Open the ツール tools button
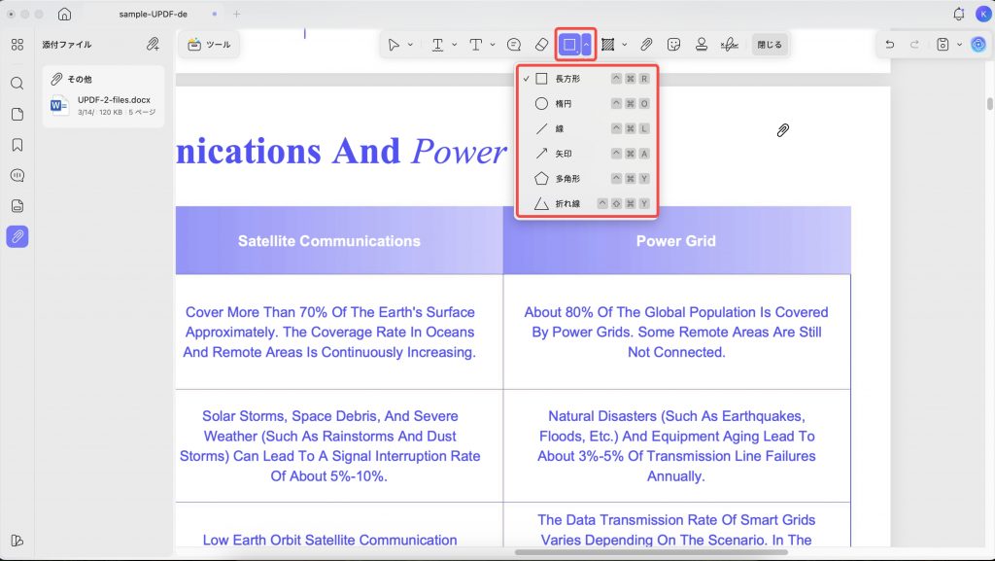 (x=210, y=45)
